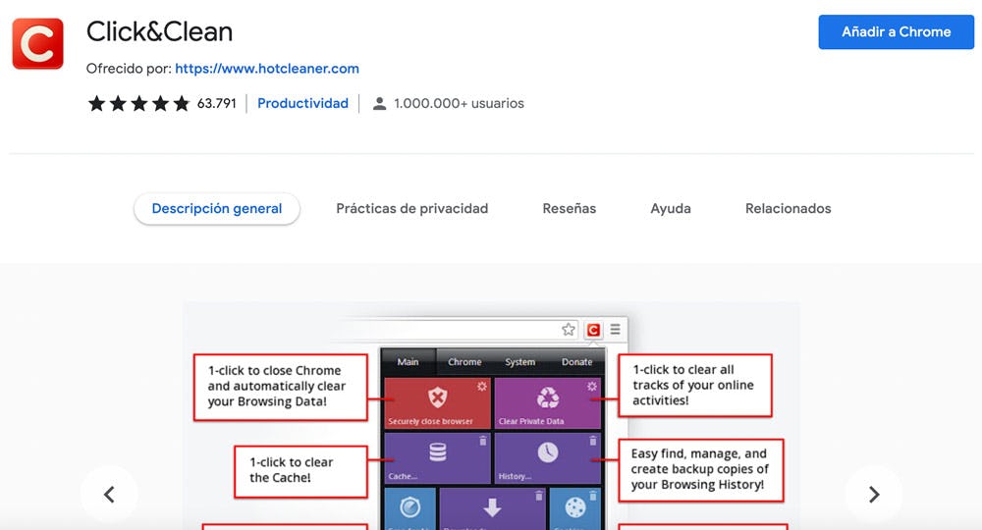This screenshot has width=982, height=530.
Task: Click the users person icon
Action: (x=379, y=104)
